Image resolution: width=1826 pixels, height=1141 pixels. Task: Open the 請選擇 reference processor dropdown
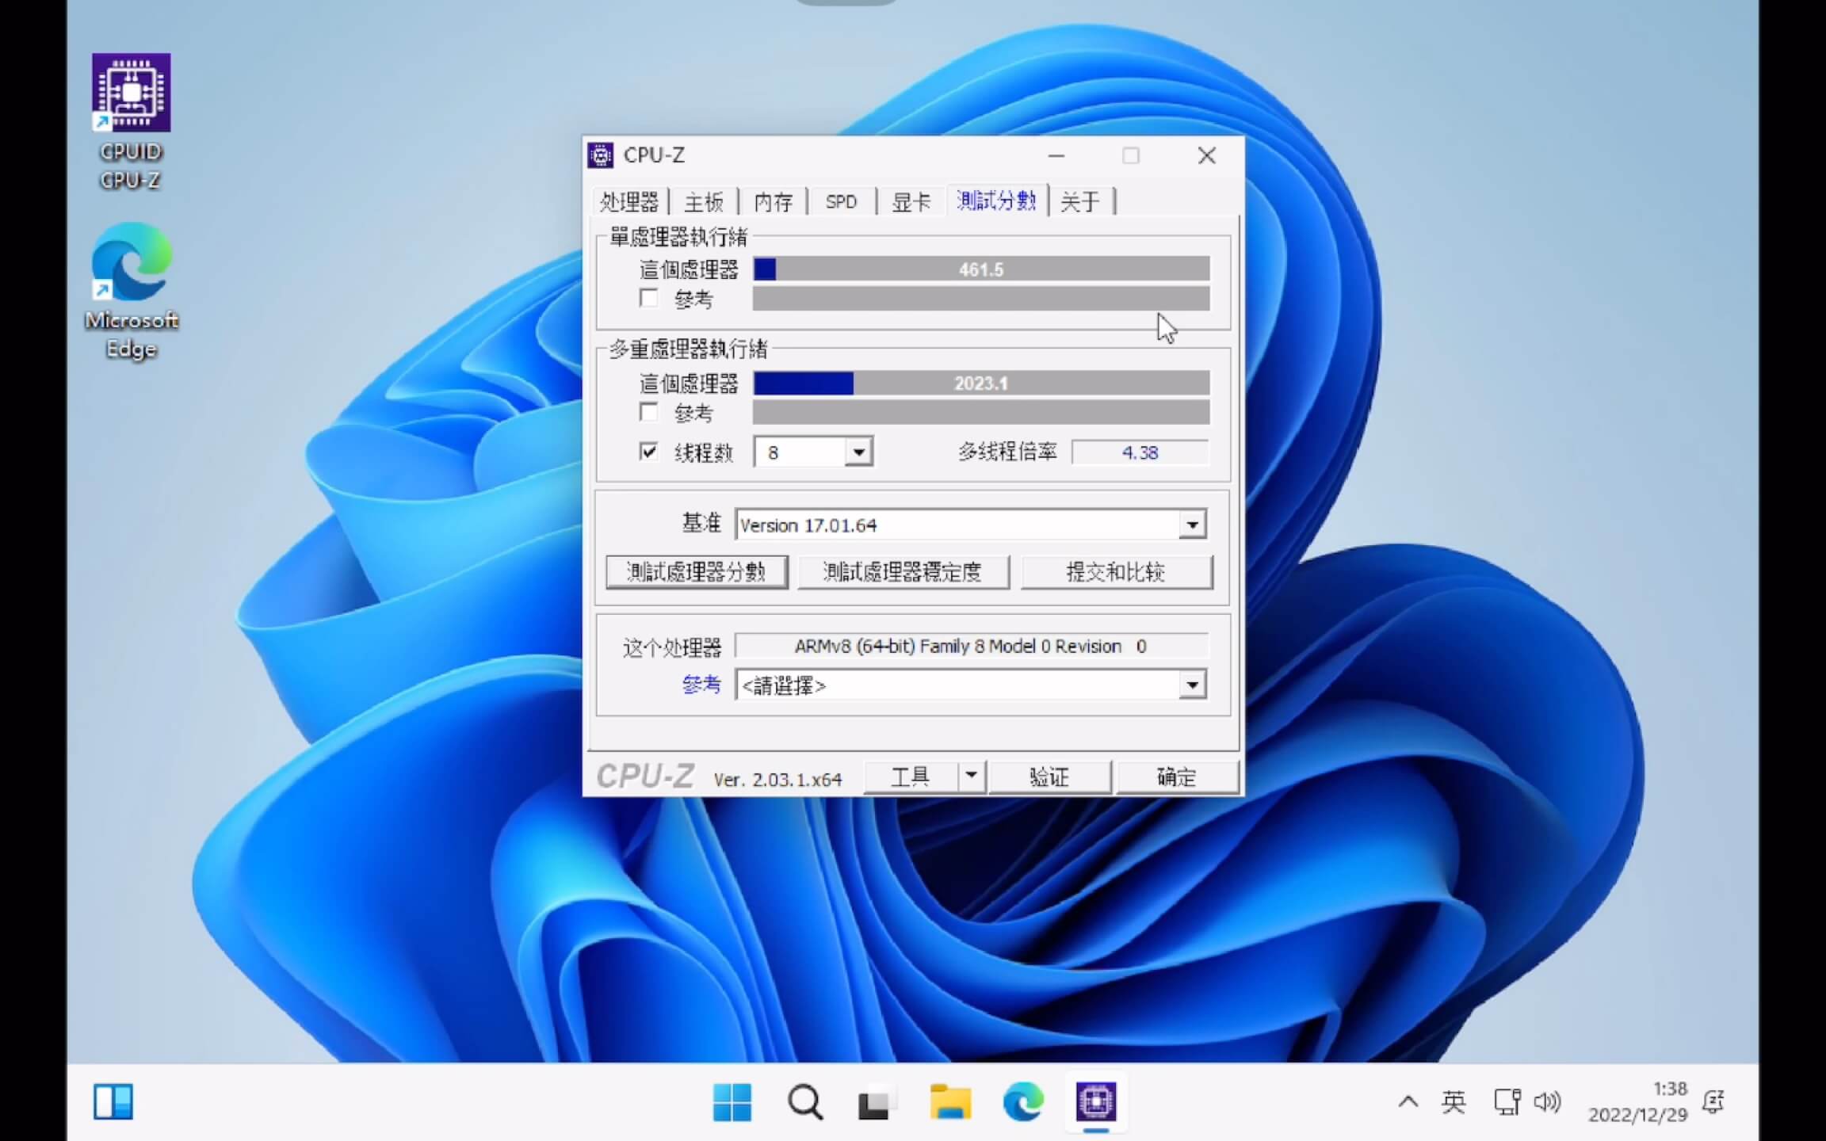[1191, 685]
